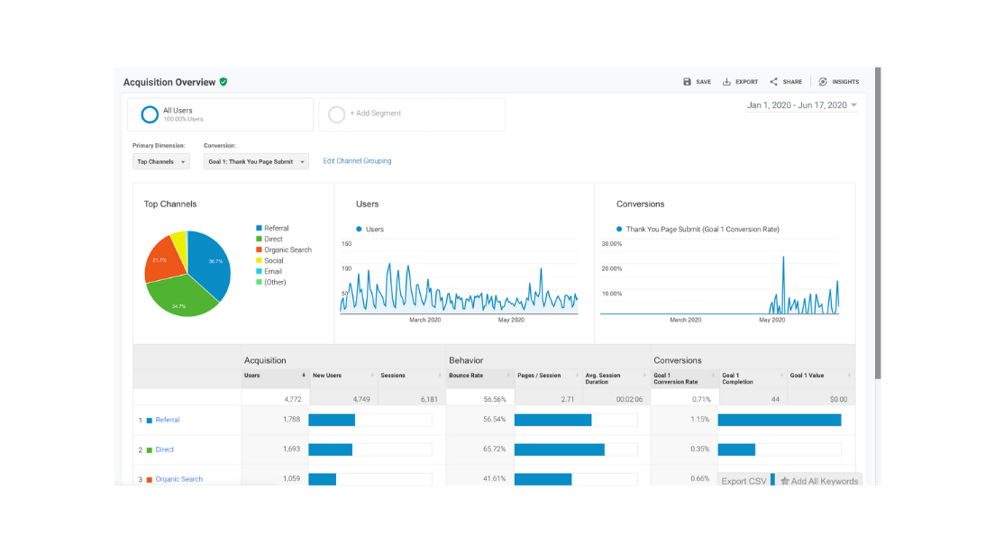This screenshot has height=553, width=995.
Task: Click the vertical scrollbar on the right
Action: click(878, 223)
